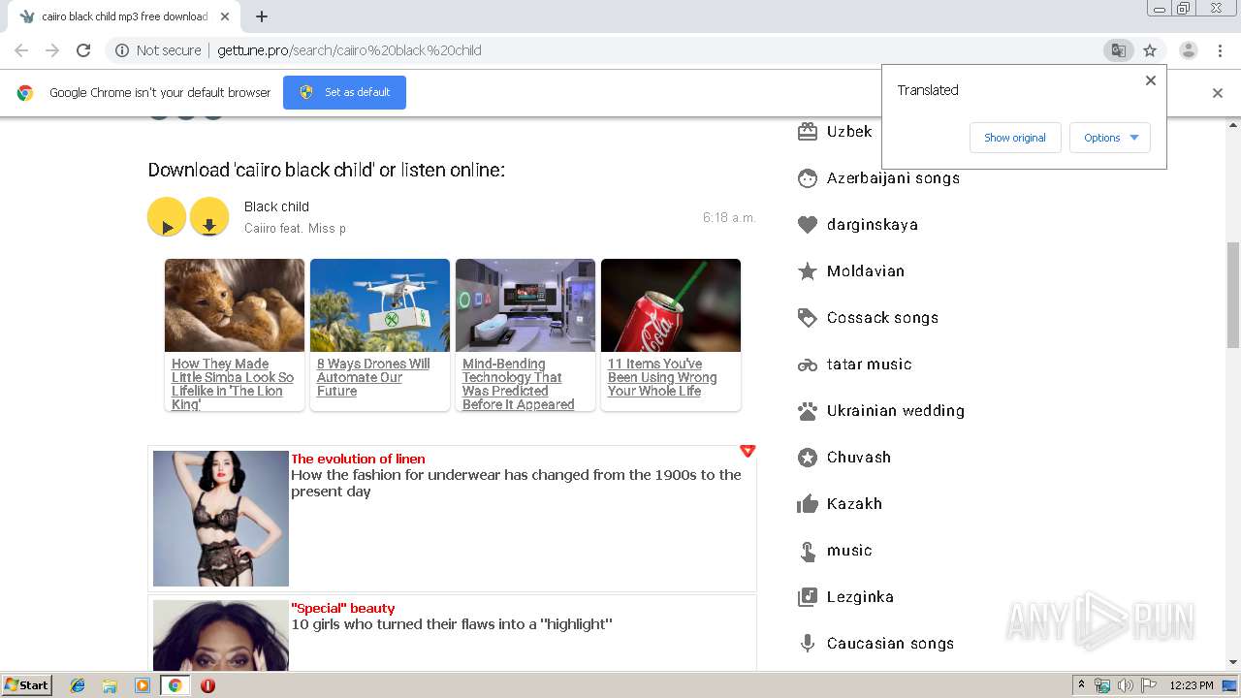This screenshot has width=1241, height=698.
Task: Click the Chuvash star circle icon
Action: point(808,458)
